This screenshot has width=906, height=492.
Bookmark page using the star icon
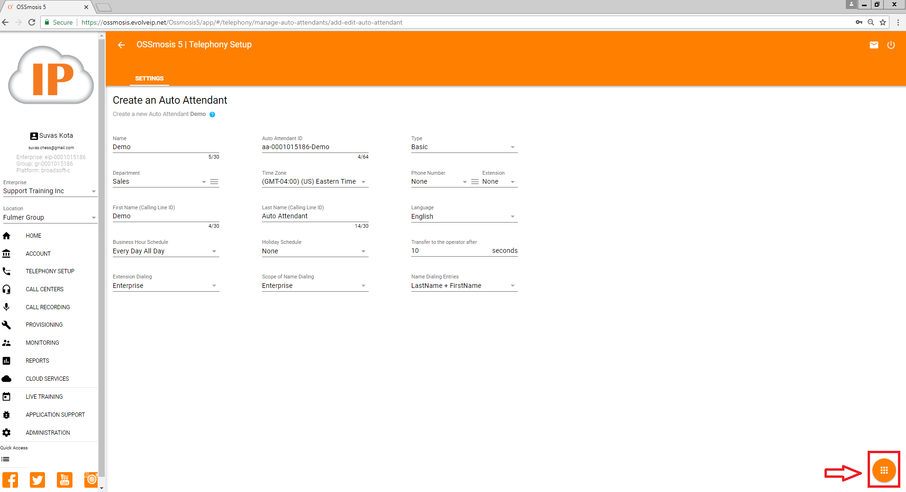883,22
